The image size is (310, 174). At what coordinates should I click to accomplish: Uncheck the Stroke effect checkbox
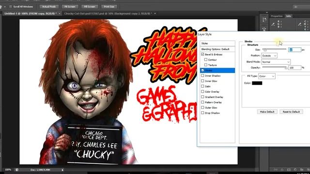pos(202,70)
